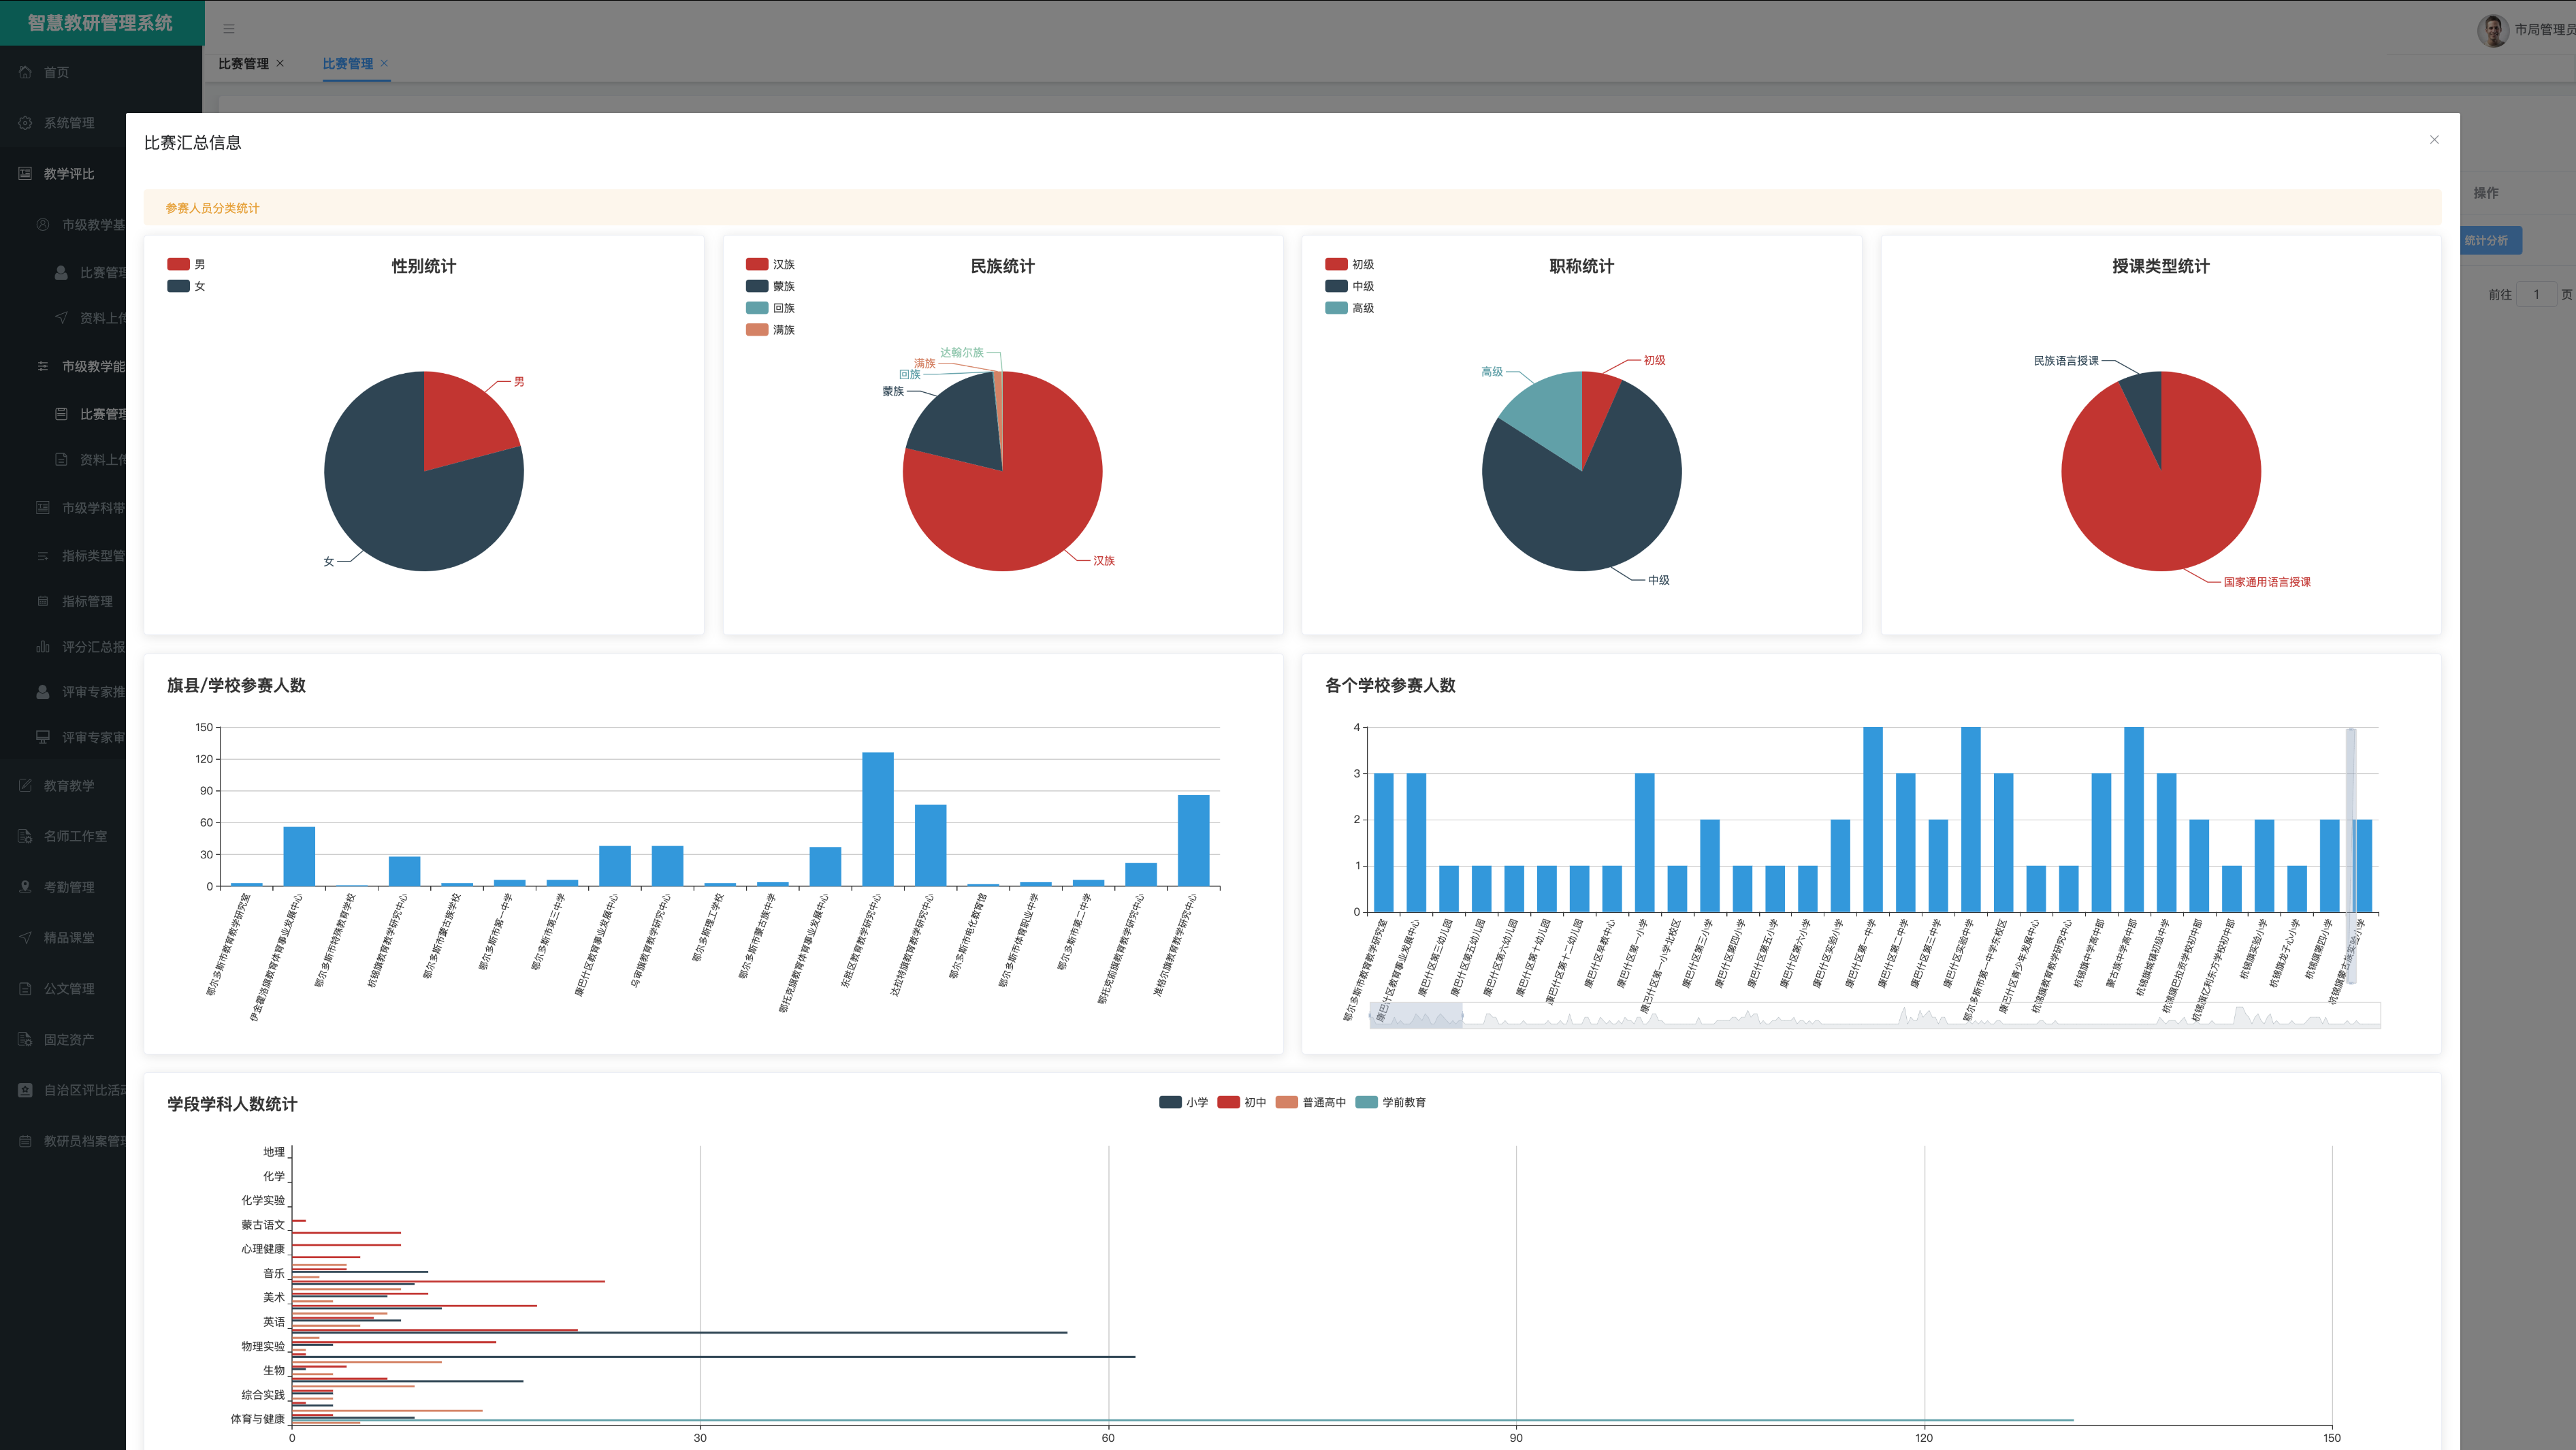Screen dimensions: 2576x1450
Task: Click the data zoom slider under school chart
Action: point(1415,1016)
